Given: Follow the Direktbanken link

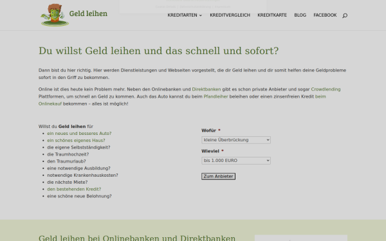Looking at the screenshot, I should [207, 89].
